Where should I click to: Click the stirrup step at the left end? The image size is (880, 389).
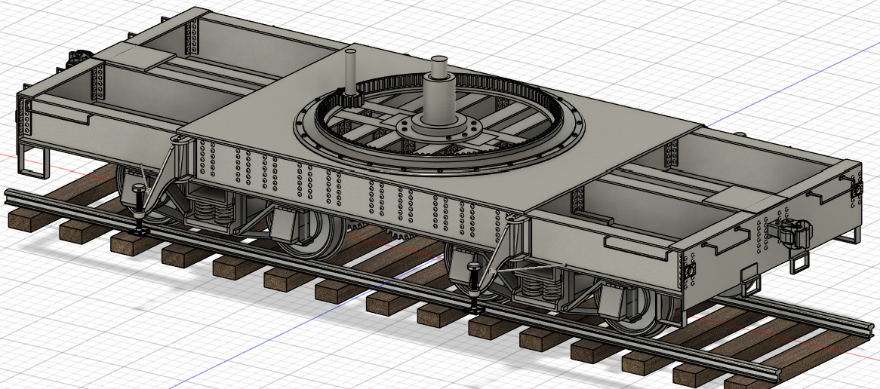point(34,161)
